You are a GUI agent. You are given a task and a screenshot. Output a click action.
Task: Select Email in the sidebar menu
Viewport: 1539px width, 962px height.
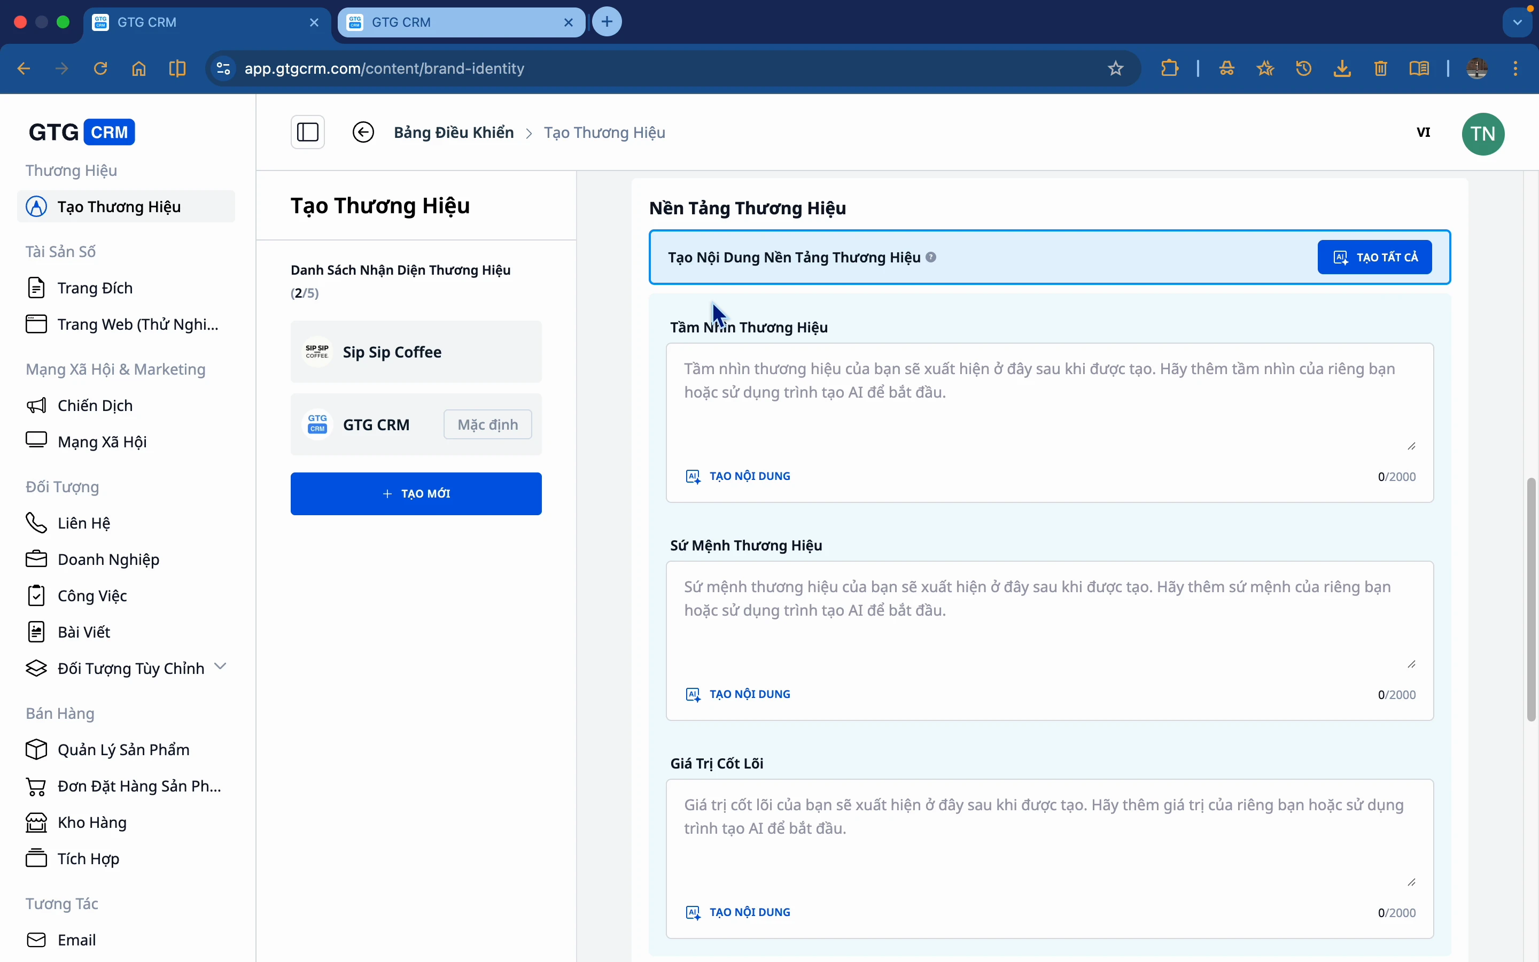[x=76, y=940]
